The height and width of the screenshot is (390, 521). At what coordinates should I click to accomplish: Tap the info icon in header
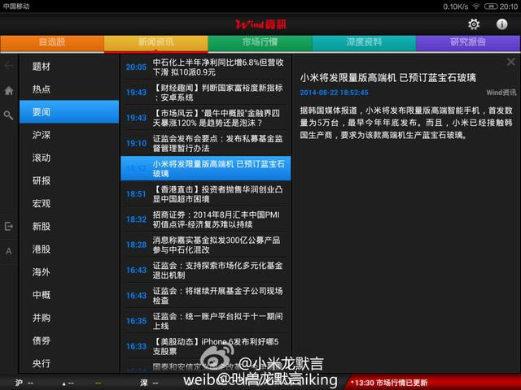click(501, 24)
